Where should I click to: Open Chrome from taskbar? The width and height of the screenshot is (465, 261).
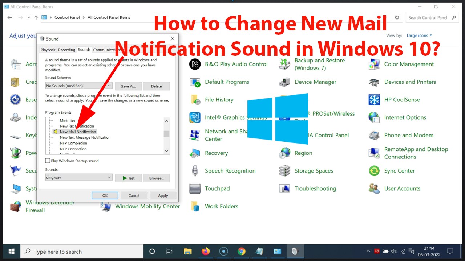tap(242, 251)
